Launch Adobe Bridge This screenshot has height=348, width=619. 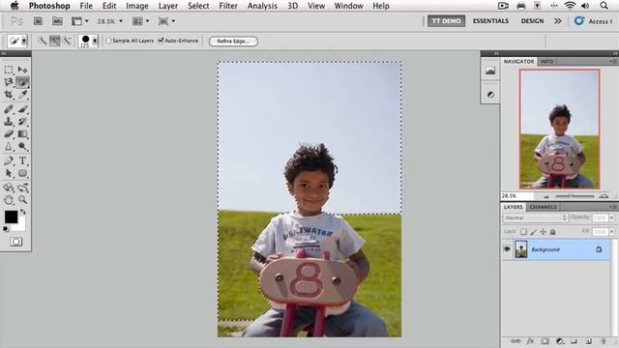38,21
